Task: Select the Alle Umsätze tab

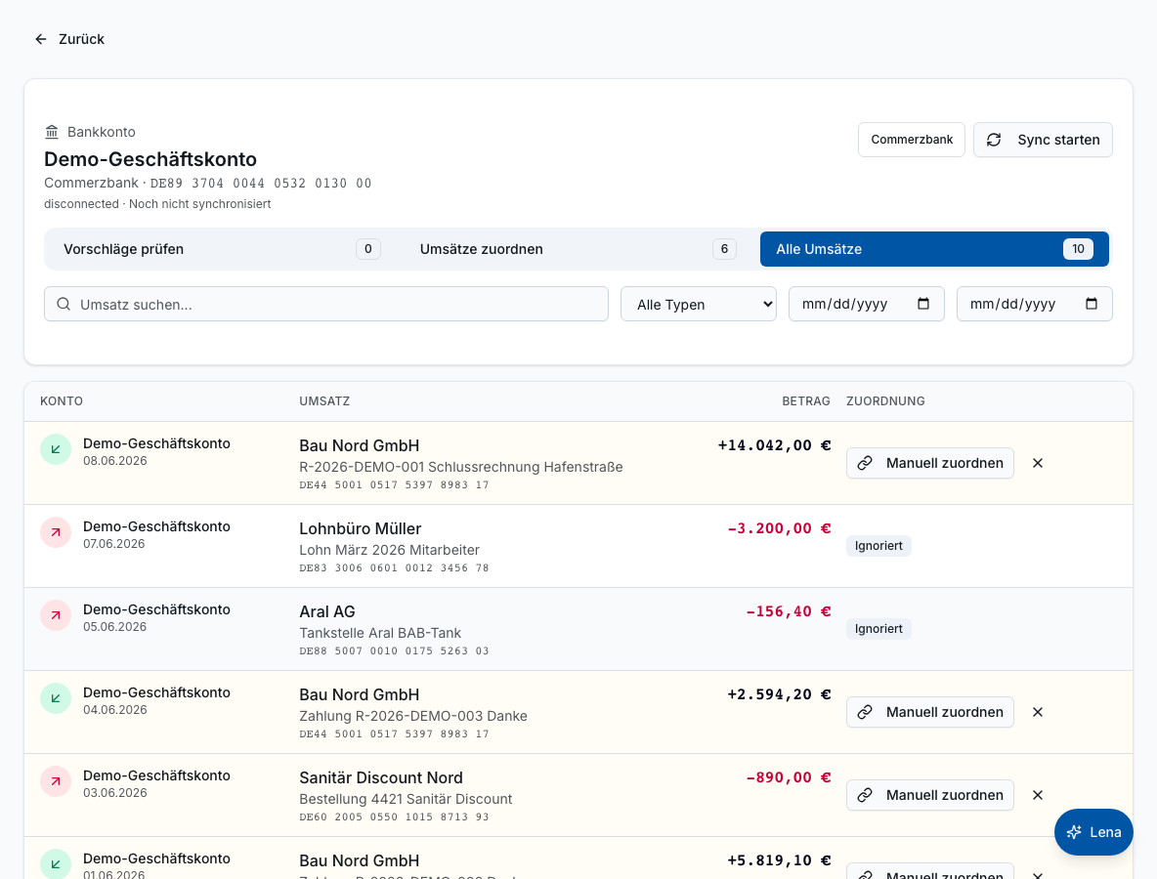Action: click(934, 249)
